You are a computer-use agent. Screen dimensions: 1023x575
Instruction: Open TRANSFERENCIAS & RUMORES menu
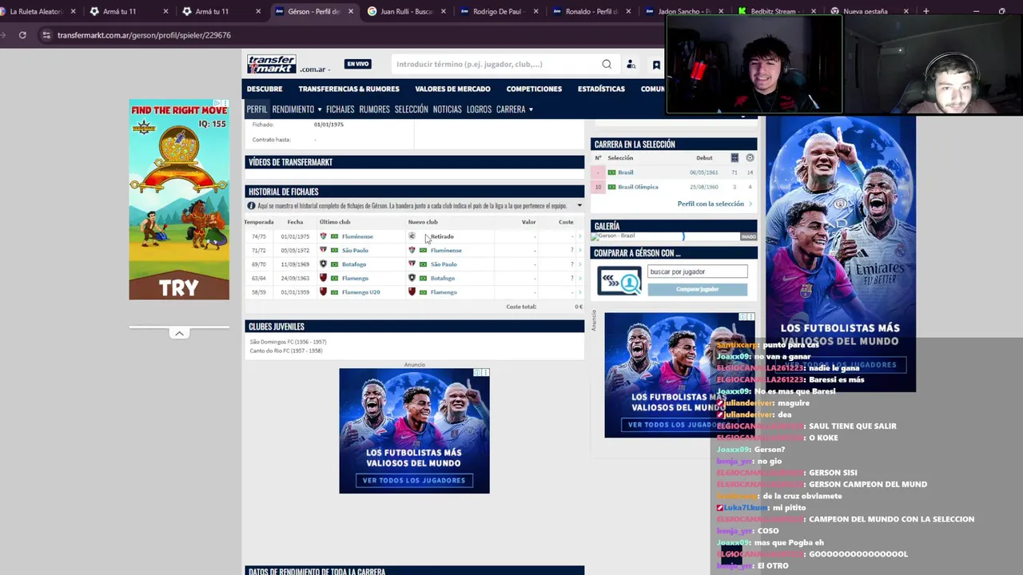click(x=348, y=89)
